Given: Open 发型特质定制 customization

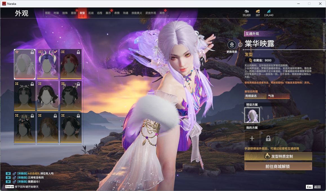Looking at the screenshot, I should 278,156.
